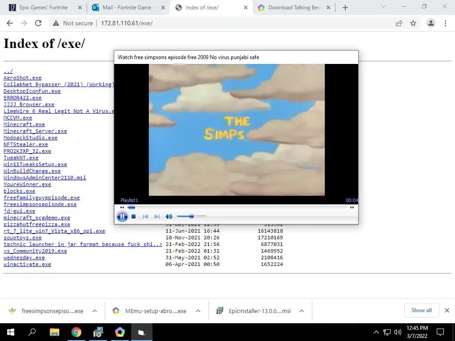Switch to Download Talking Ben tab

click(x=294, y=8)
